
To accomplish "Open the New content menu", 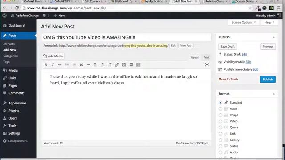I will click(59, 16).
